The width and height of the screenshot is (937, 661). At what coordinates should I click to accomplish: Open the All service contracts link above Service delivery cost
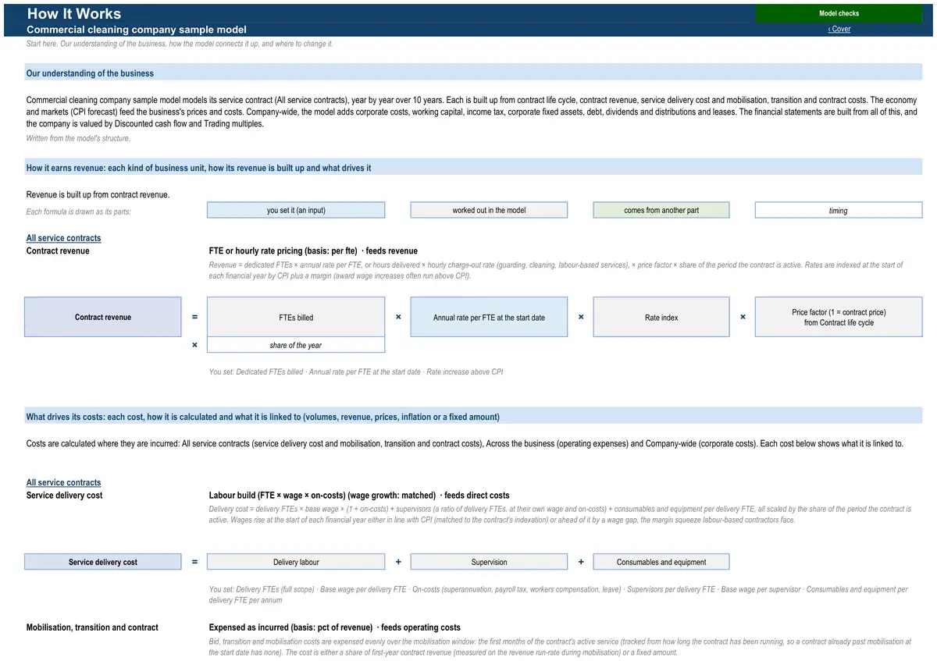point(63,482)
